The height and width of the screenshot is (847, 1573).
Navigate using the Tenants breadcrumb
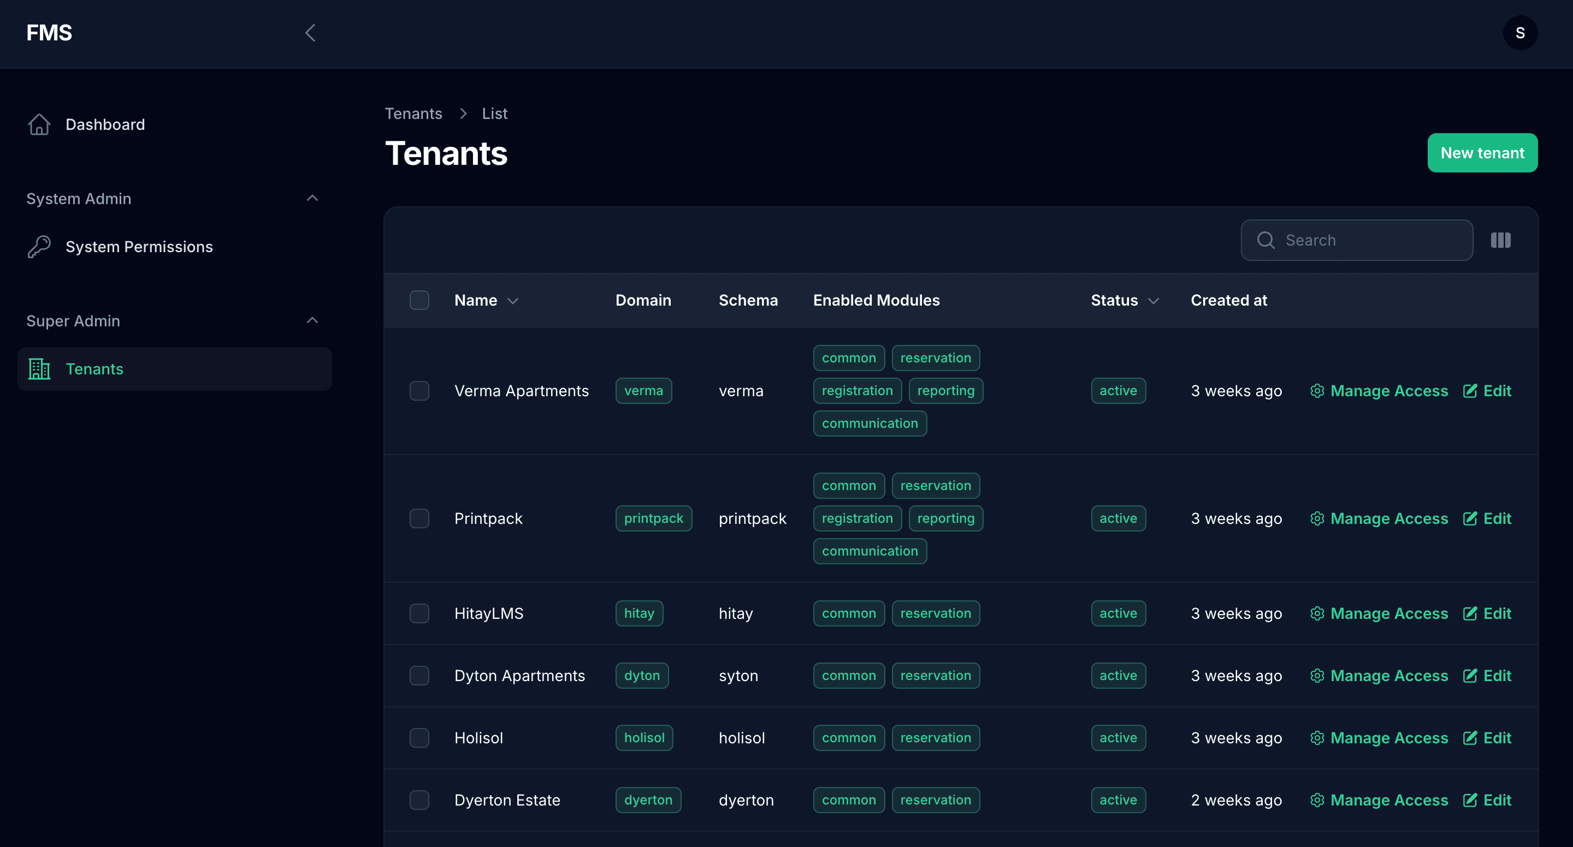coord(413,113)
